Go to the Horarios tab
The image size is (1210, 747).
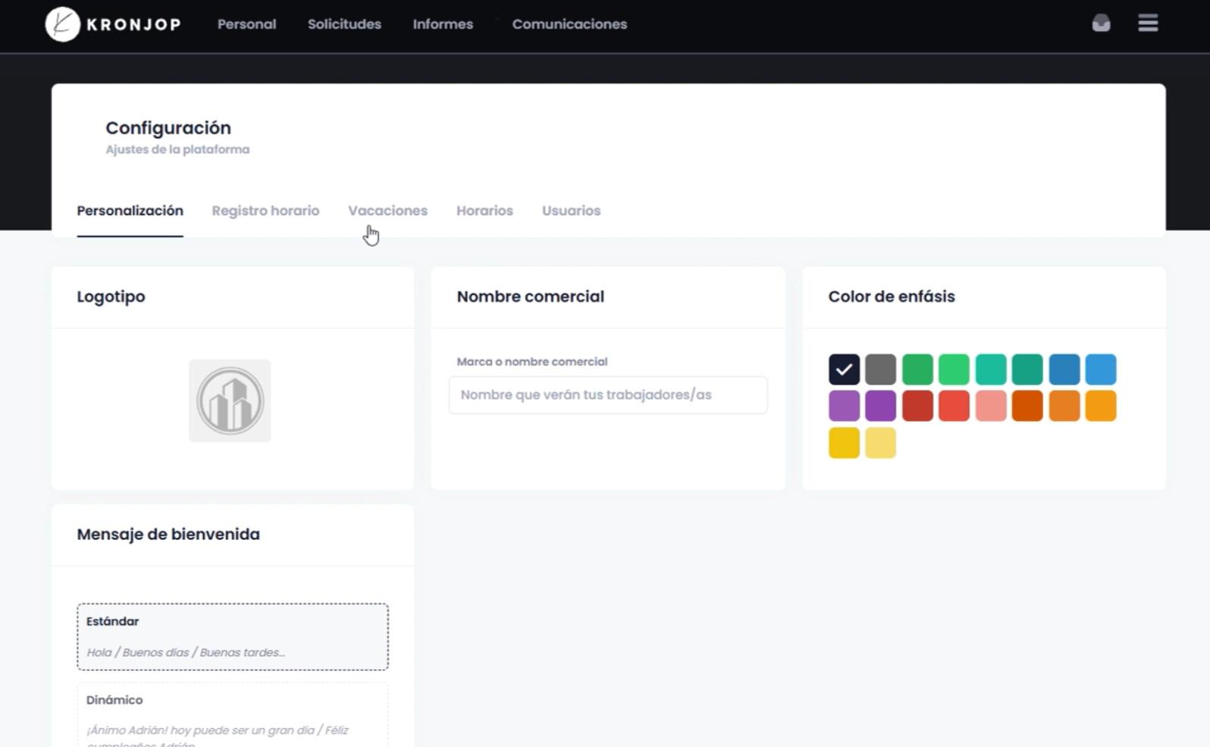pyautogui.click(x=484, y=211)
